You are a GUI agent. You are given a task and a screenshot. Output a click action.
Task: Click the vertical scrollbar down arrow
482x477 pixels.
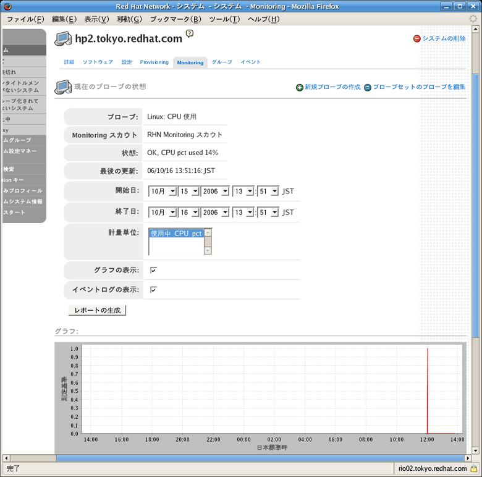[475, 450]
